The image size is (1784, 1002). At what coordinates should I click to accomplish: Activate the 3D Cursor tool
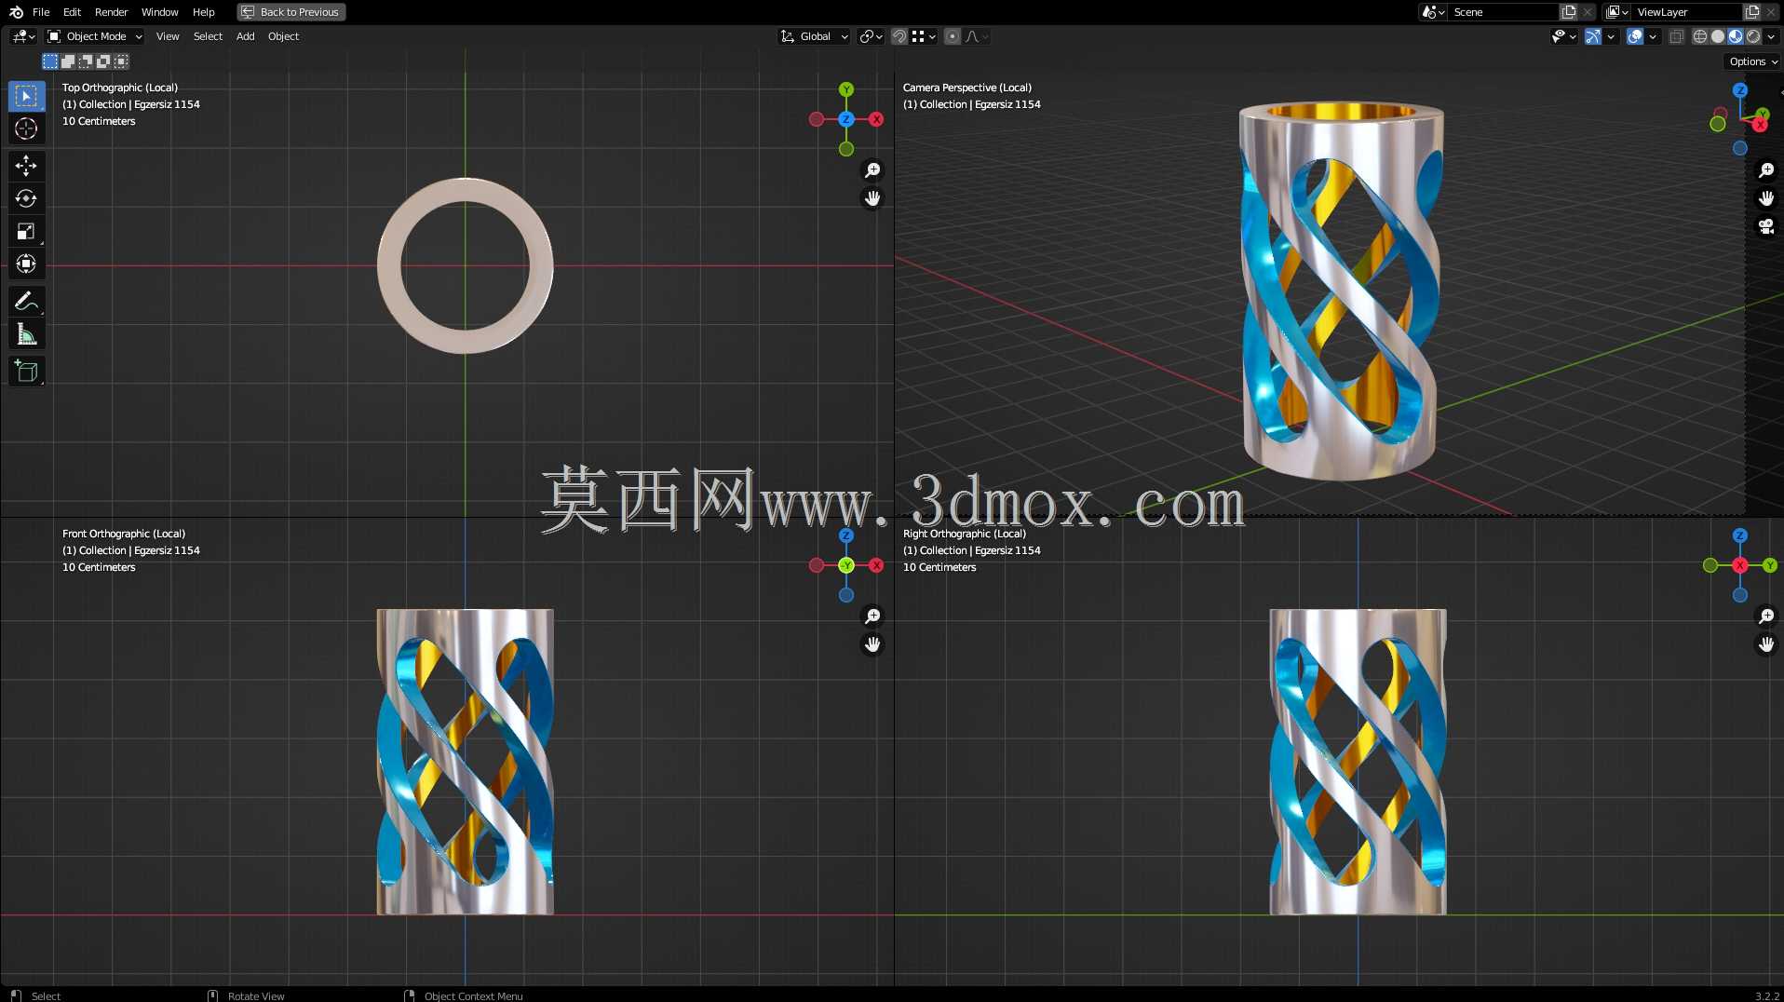coord(26,129)
